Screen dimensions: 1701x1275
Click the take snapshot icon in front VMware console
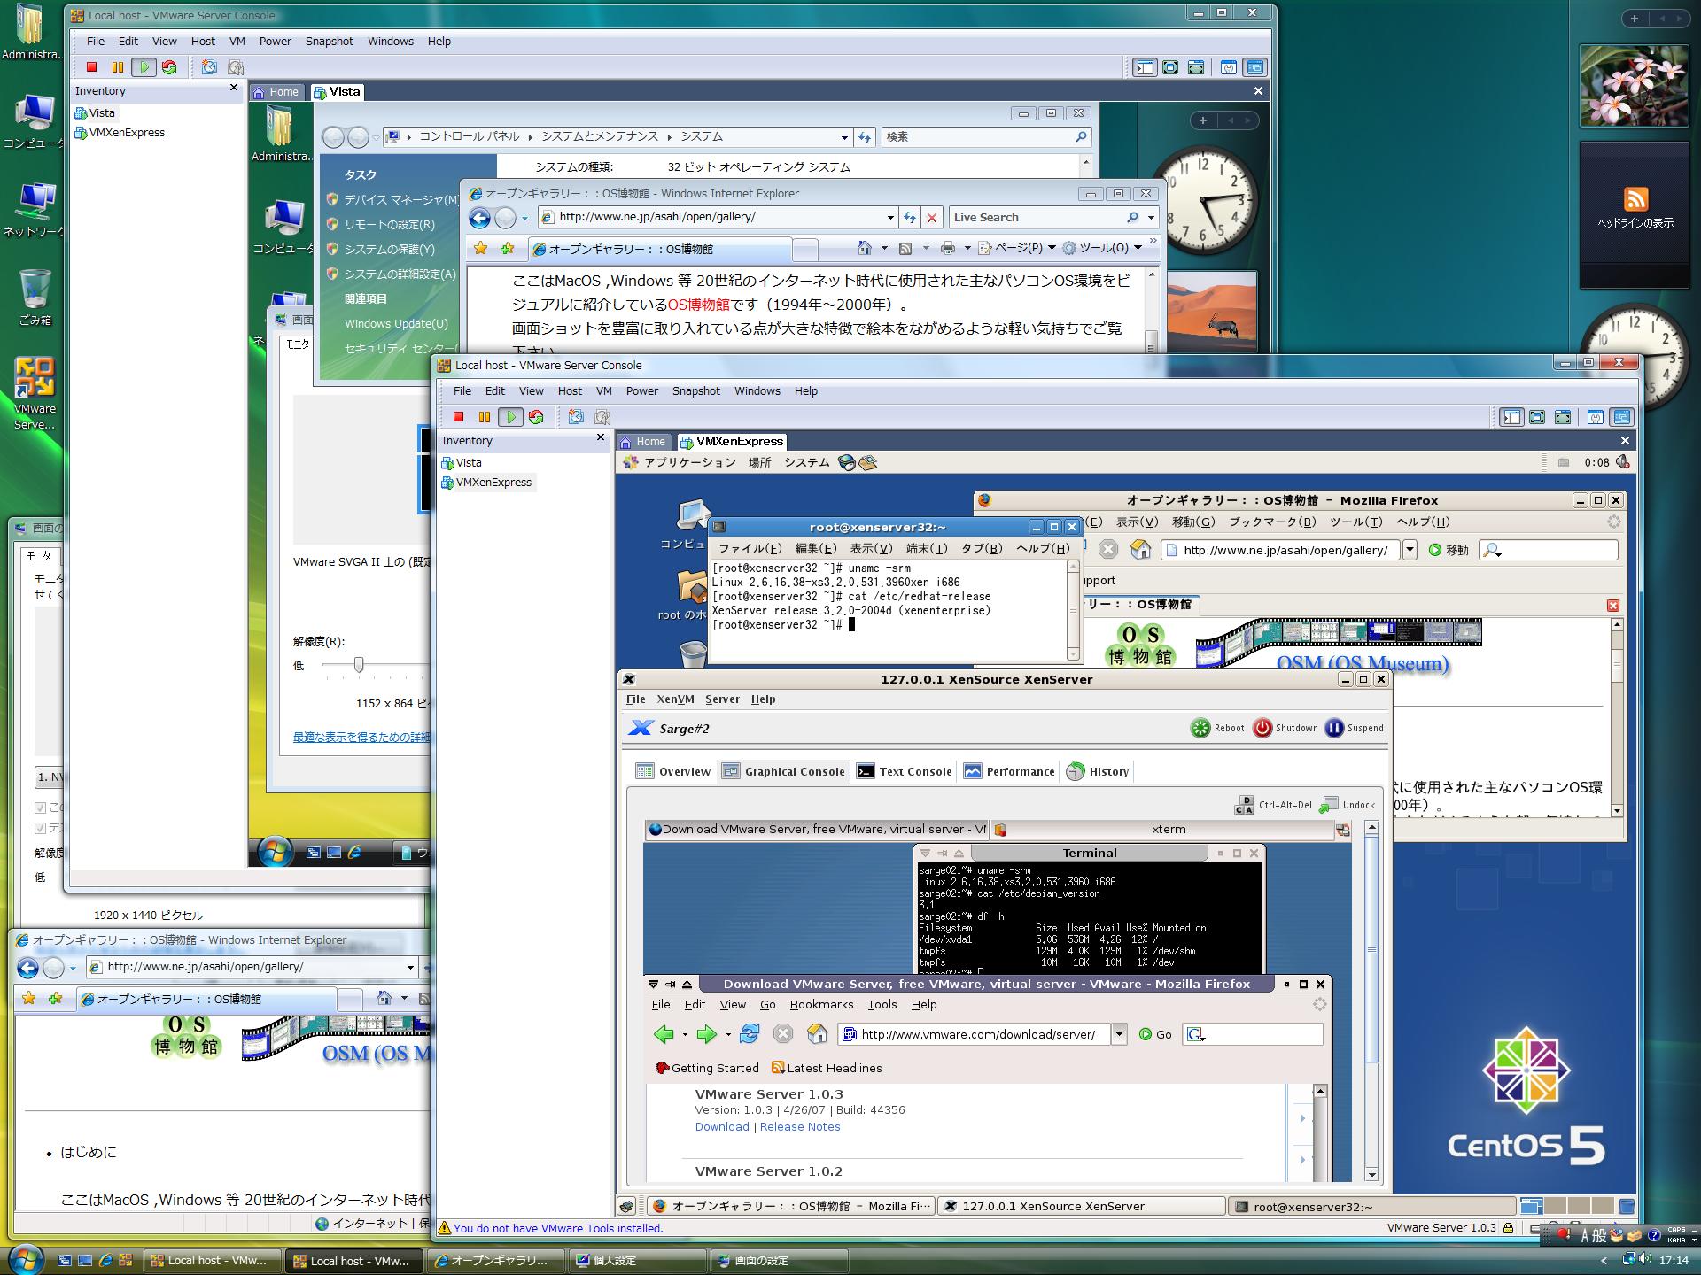576,417
